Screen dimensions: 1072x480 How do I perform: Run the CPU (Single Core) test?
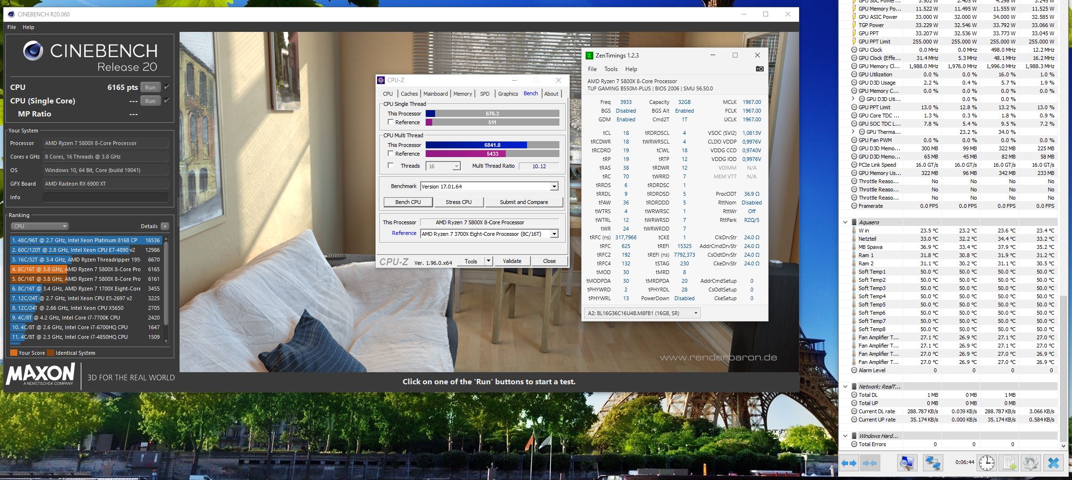coord(151,101)
